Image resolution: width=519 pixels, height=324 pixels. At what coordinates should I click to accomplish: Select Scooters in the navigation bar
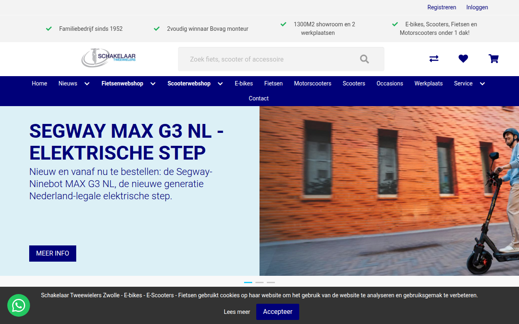pyautogui.click(x=354, y=83)
